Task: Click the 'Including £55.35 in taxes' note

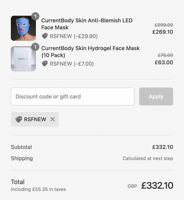Action: click(38, 189)
